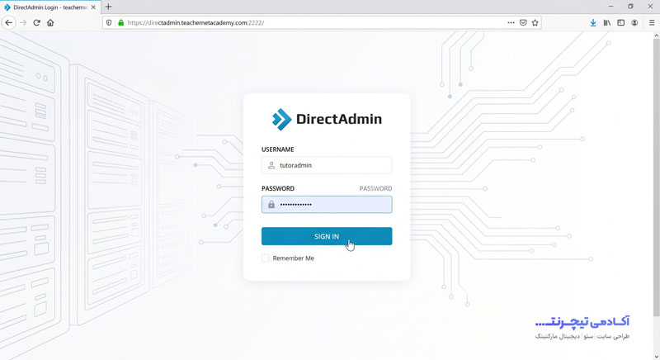Focus the Username field with tutoradmin

pyautogui.click(x=327, y=165)
